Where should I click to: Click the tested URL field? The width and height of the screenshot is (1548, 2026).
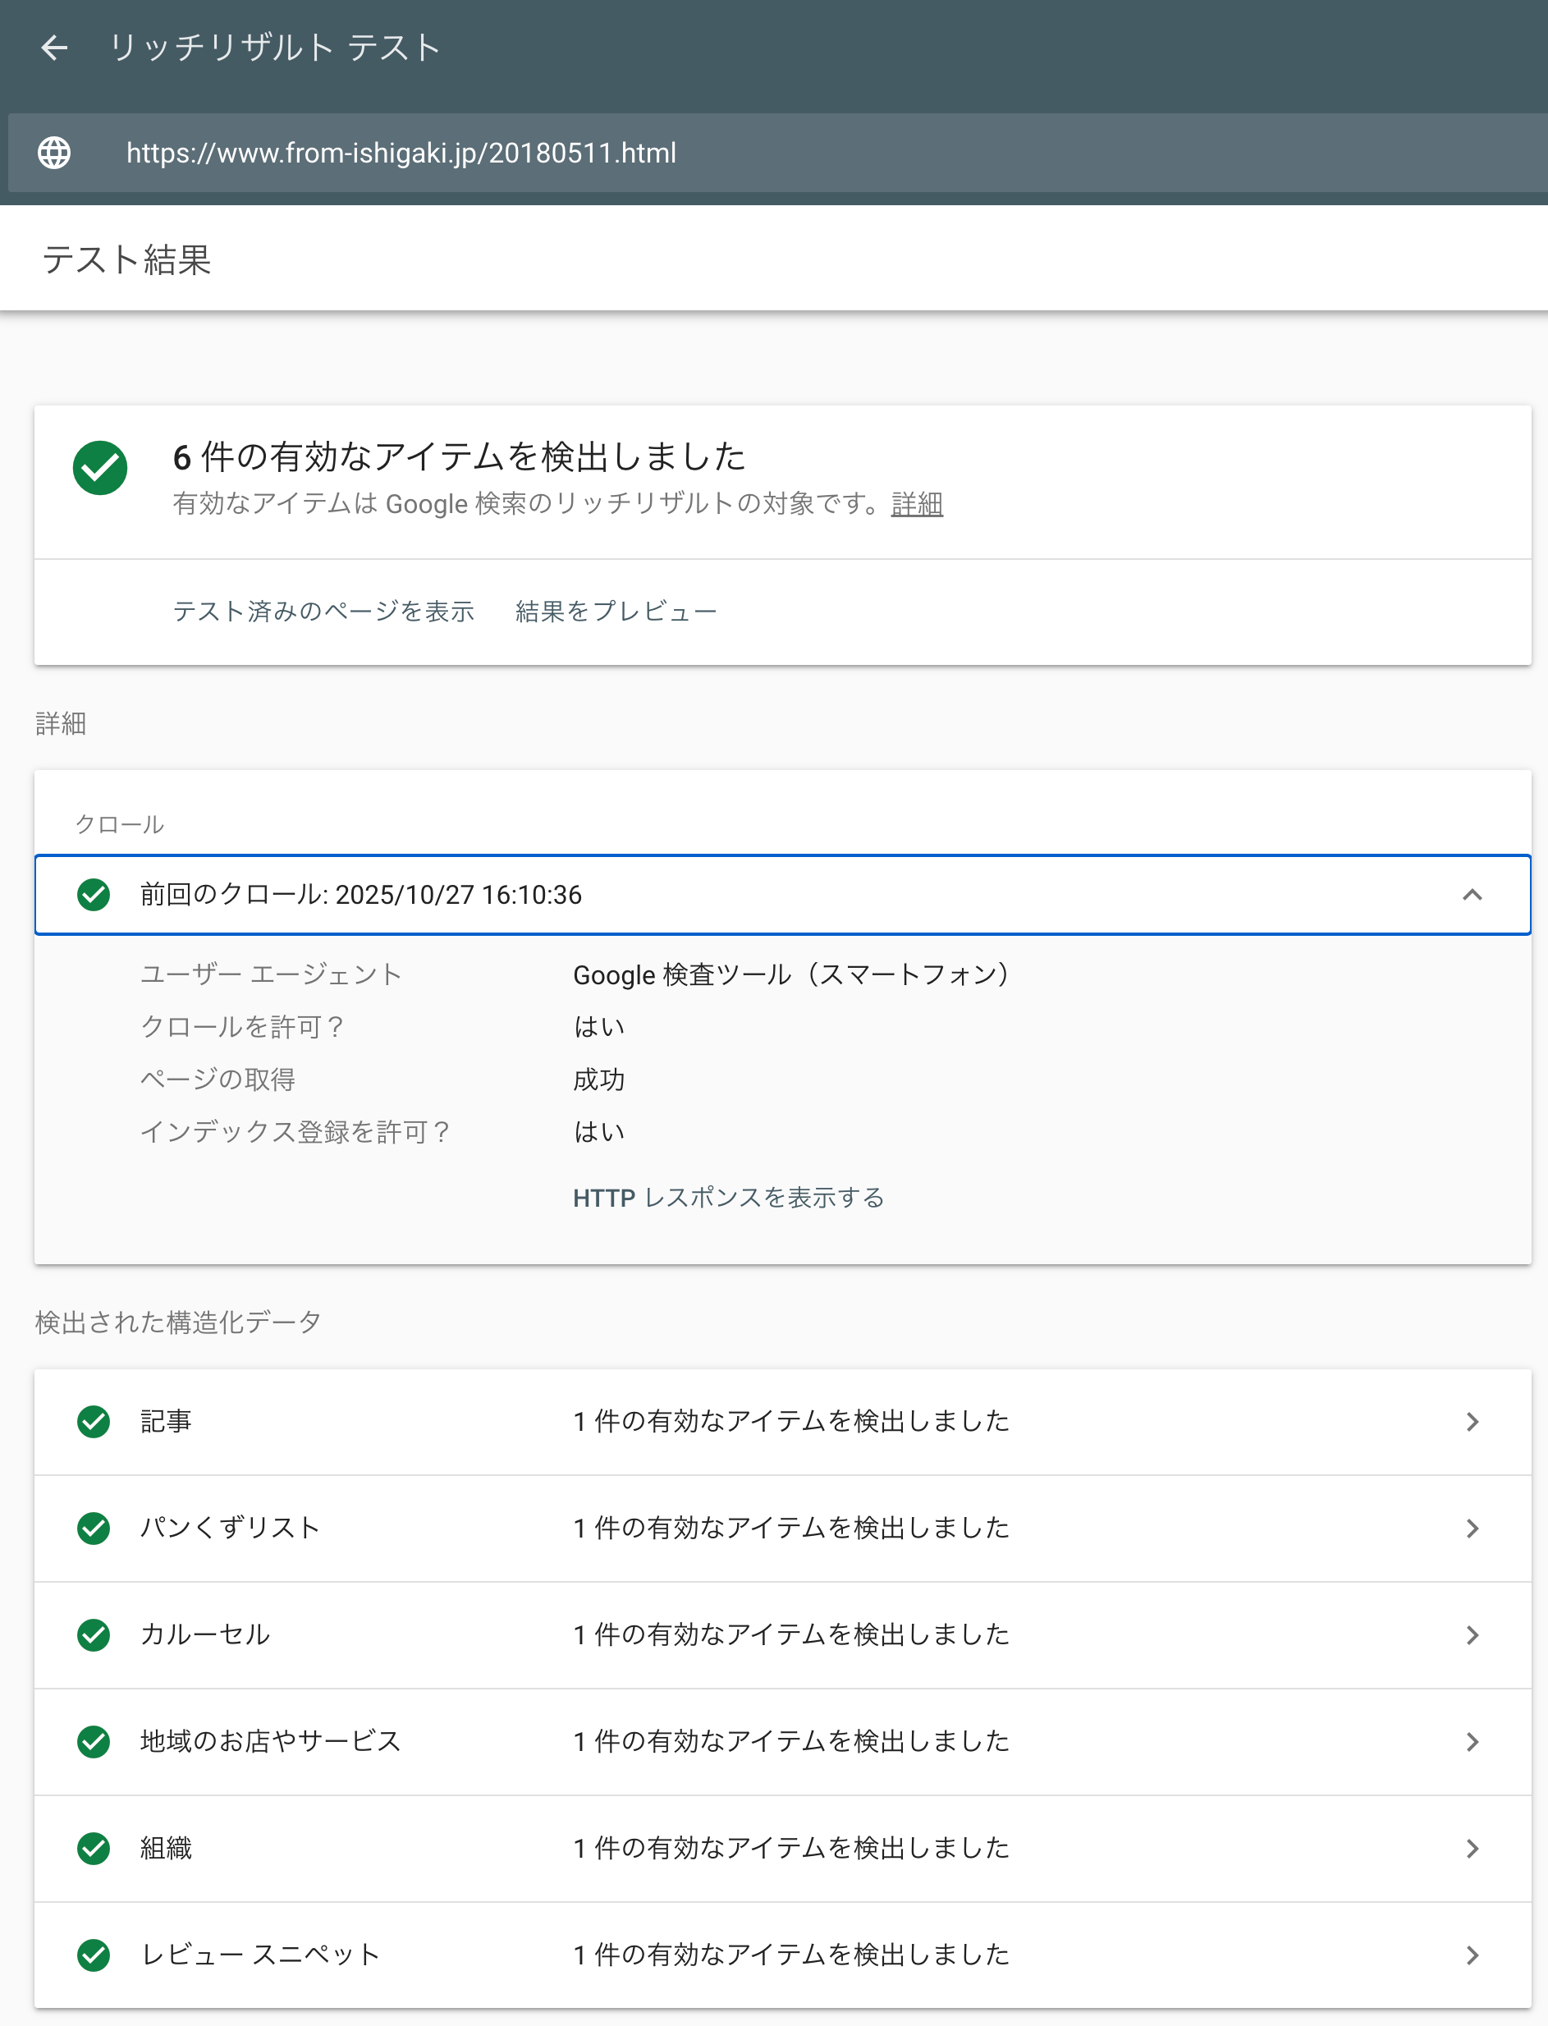(x=401, y=152)
